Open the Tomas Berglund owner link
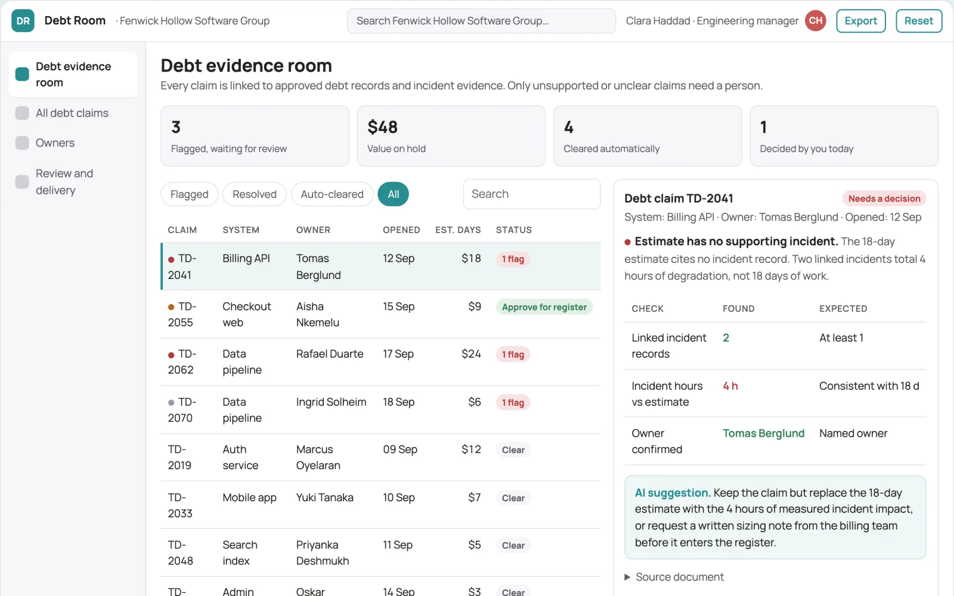The image size is (954, 596). pyautogui.click(x=764, y=433)
